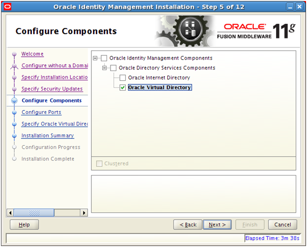Click the empty description text area
Screen dimensions: 307x247
pyautogui.click(x=194, y=194)
